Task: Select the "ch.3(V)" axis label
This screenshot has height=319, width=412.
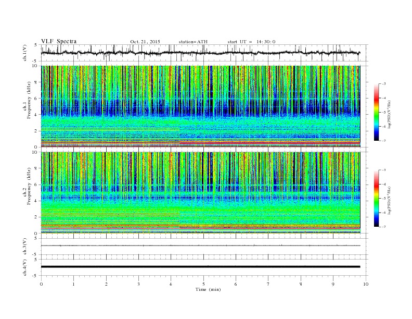Action: pos(25,247)
